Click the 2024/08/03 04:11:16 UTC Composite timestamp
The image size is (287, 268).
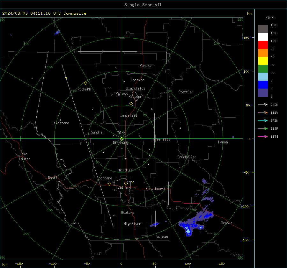tap(44, 13)
